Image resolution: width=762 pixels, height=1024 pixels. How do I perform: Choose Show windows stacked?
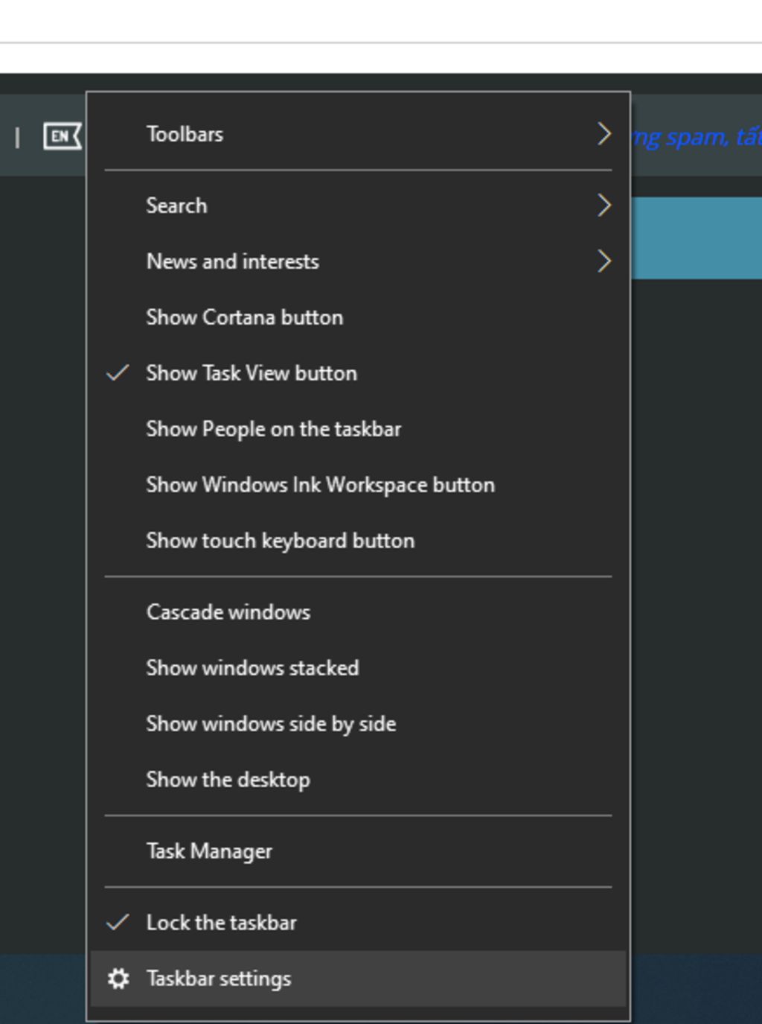358,668
